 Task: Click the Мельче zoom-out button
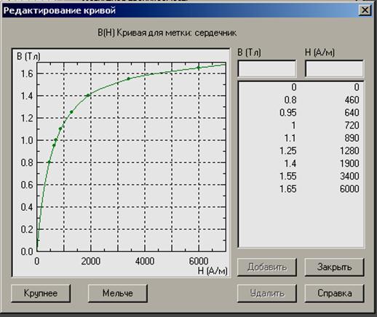click(118, 293)
